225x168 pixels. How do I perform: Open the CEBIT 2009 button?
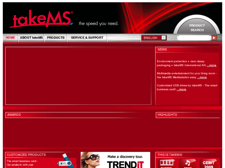pos(209,163)
